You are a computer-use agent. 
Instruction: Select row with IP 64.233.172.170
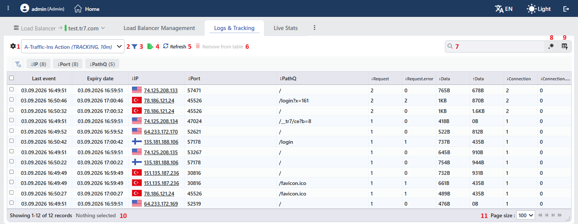coord(11,131)
